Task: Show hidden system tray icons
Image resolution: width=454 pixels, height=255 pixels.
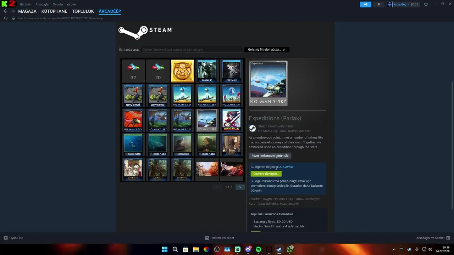Action: pos(394,249)
